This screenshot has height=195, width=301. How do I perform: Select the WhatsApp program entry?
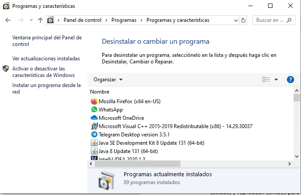tap(111, 110)
